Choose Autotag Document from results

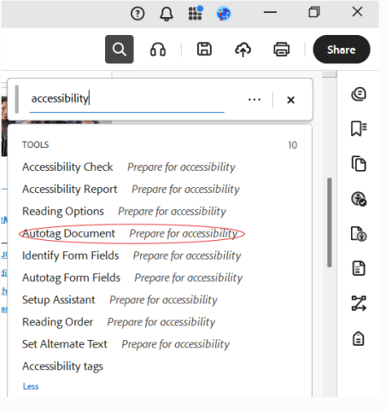pyautogui.click(x=130, y=234)
